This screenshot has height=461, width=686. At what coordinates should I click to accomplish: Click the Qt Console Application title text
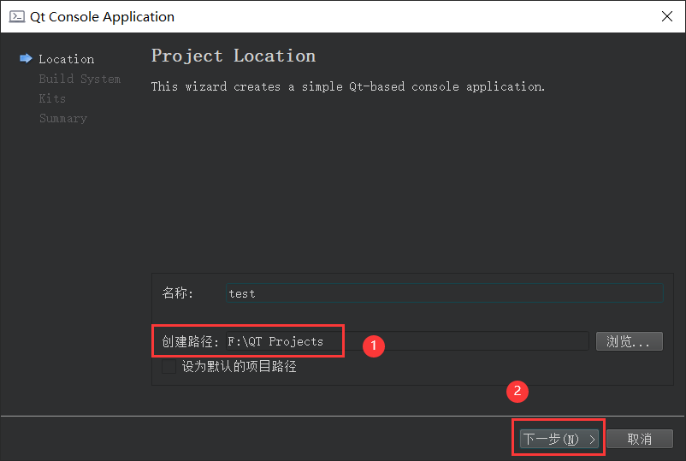click(102, 16)
